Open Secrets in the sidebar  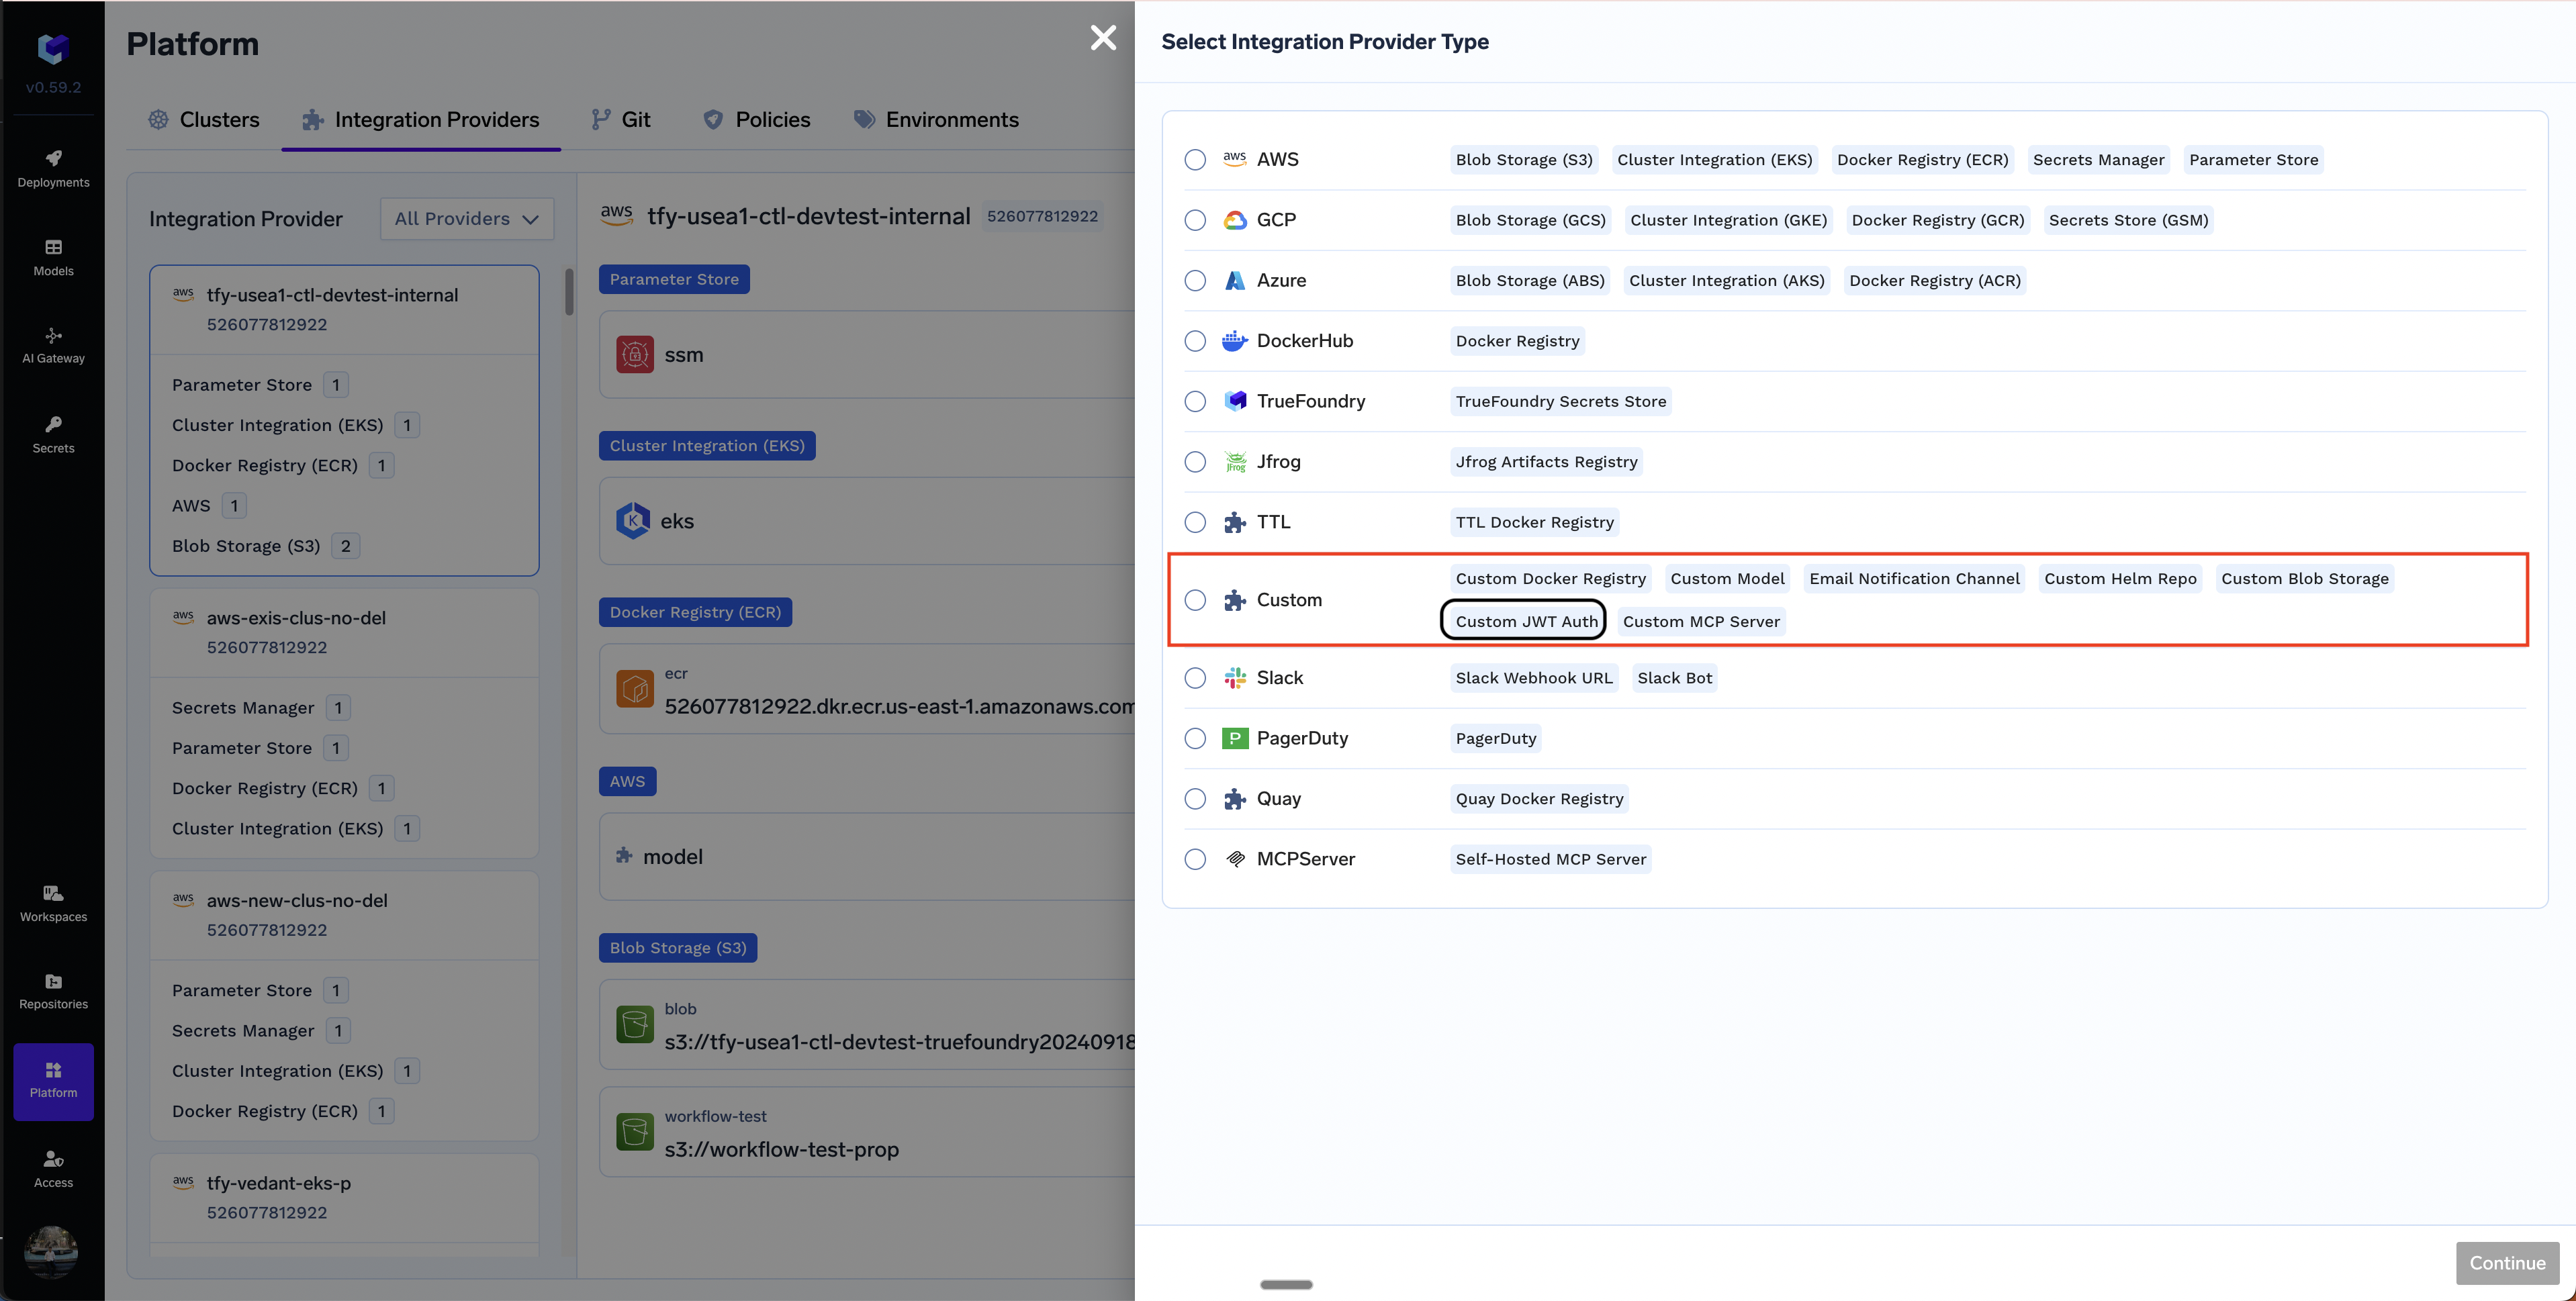point(53,435)
